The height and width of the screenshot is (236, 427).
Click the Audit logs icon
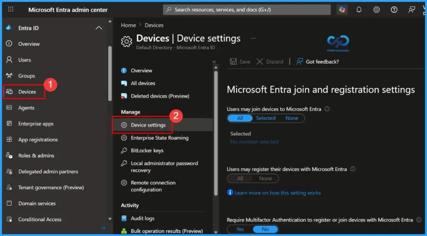pos(124,218)
